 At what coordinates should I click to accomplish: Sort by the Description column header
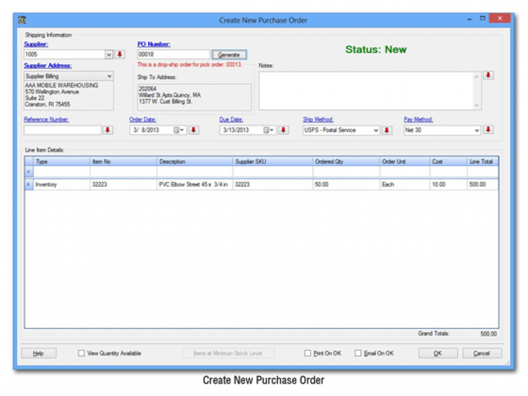pos(195,162)
